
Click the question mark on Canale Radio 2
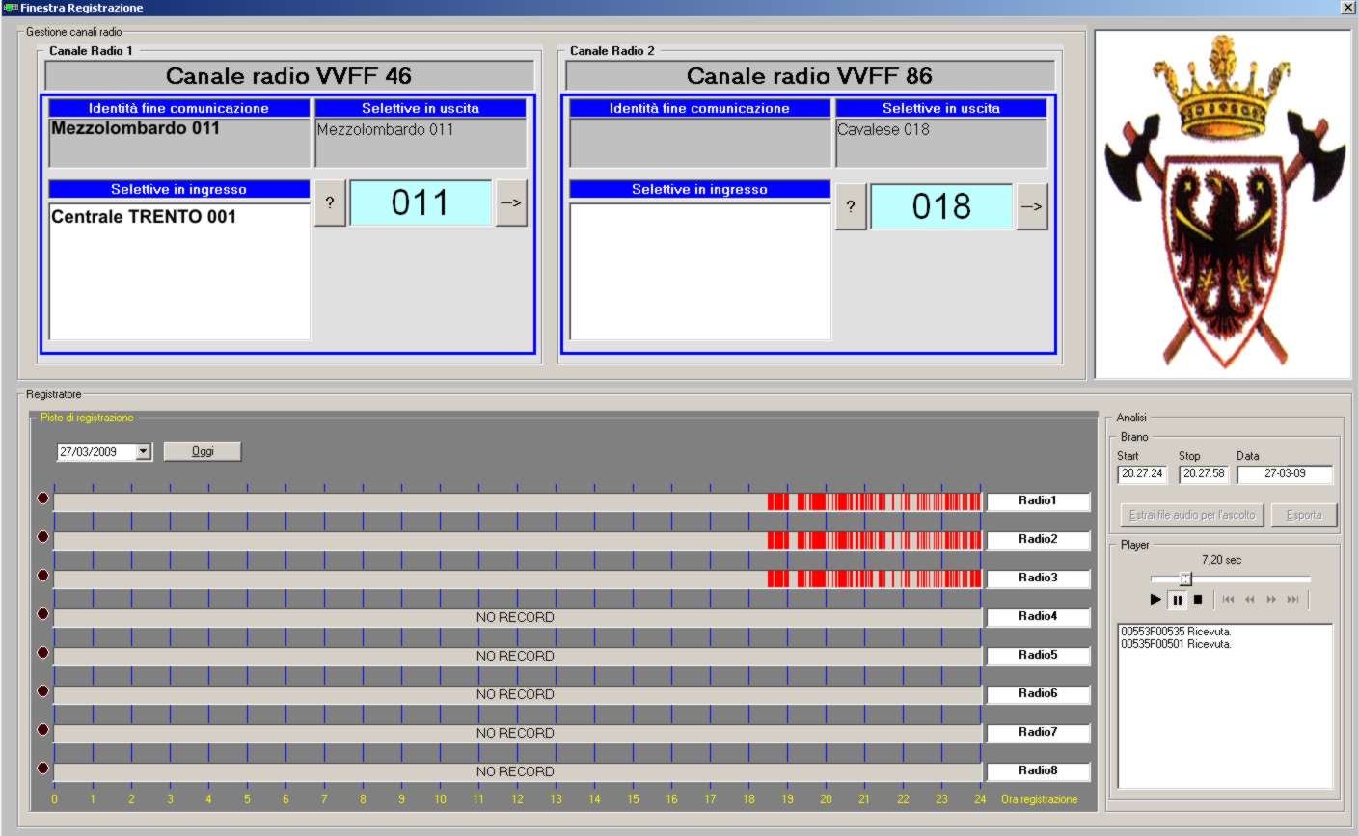click(x=850, y=207)
